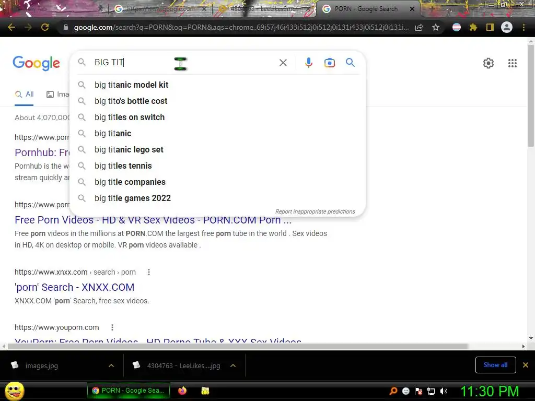Search by image with the camera icon
Image resolution: width=535 pixels, height=401 pixels.
(330, 63)
